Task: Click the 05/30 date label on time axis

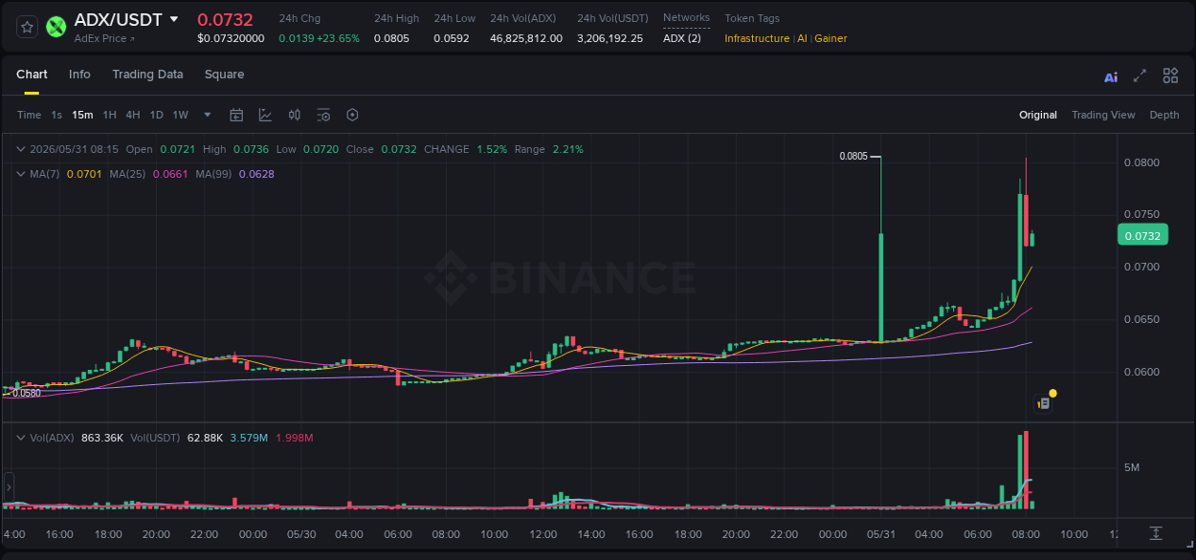Action: tap(301, 534)
